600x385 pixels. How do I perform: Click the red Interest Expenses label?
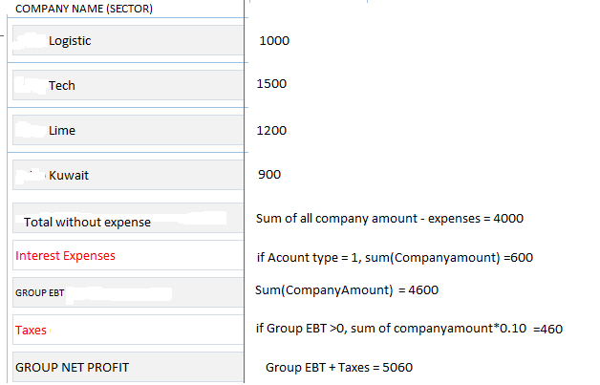65,256
